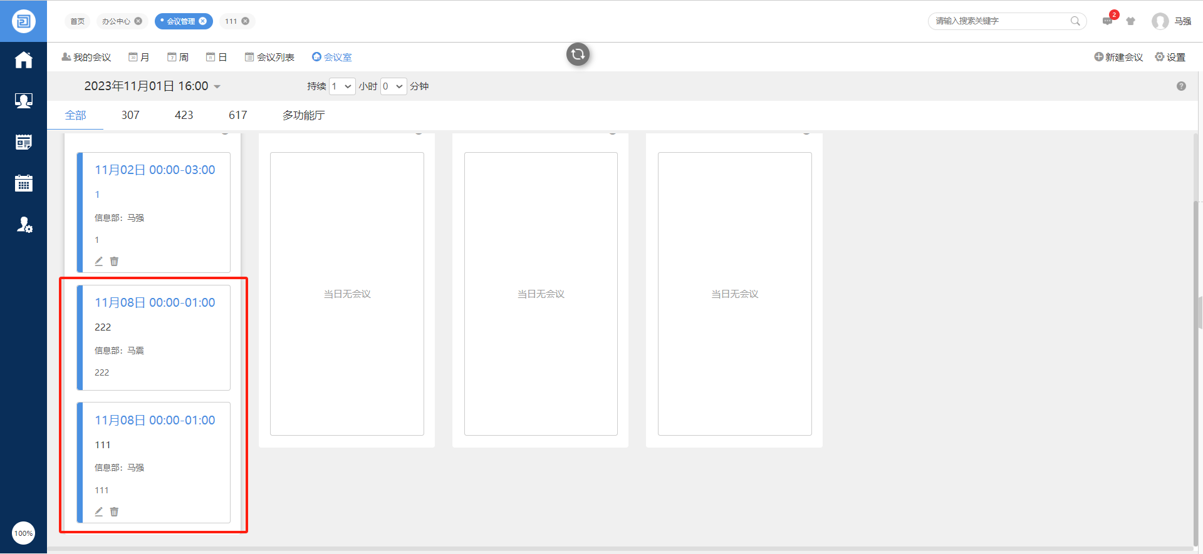The width and height of the screenshot is (1203, 554).
Task: Open message notifications with red badge
Action: pyautogui.click(x=1107, y=21)
